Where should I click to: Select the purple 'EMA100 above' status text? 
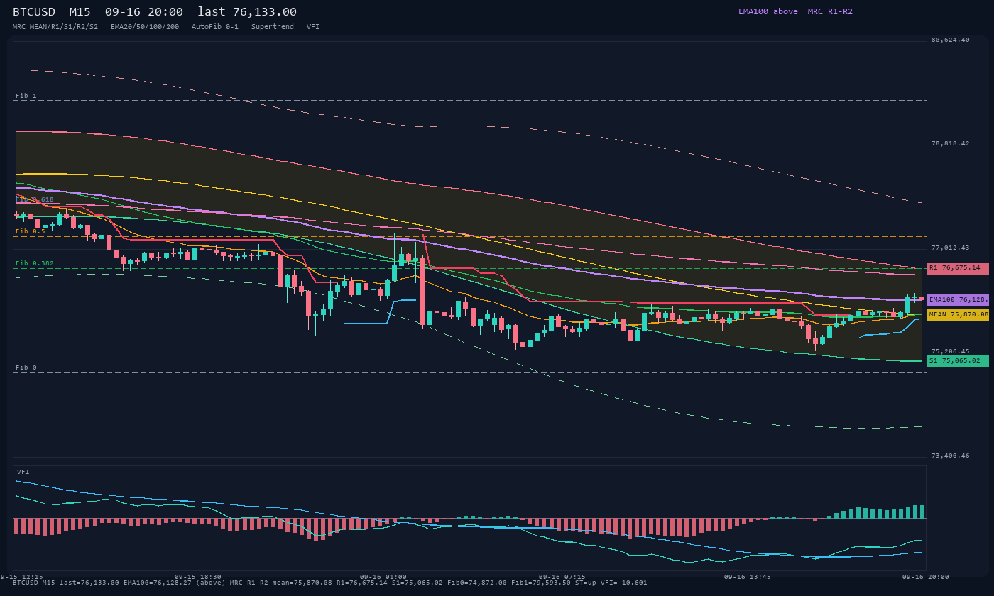coord(768,11)
